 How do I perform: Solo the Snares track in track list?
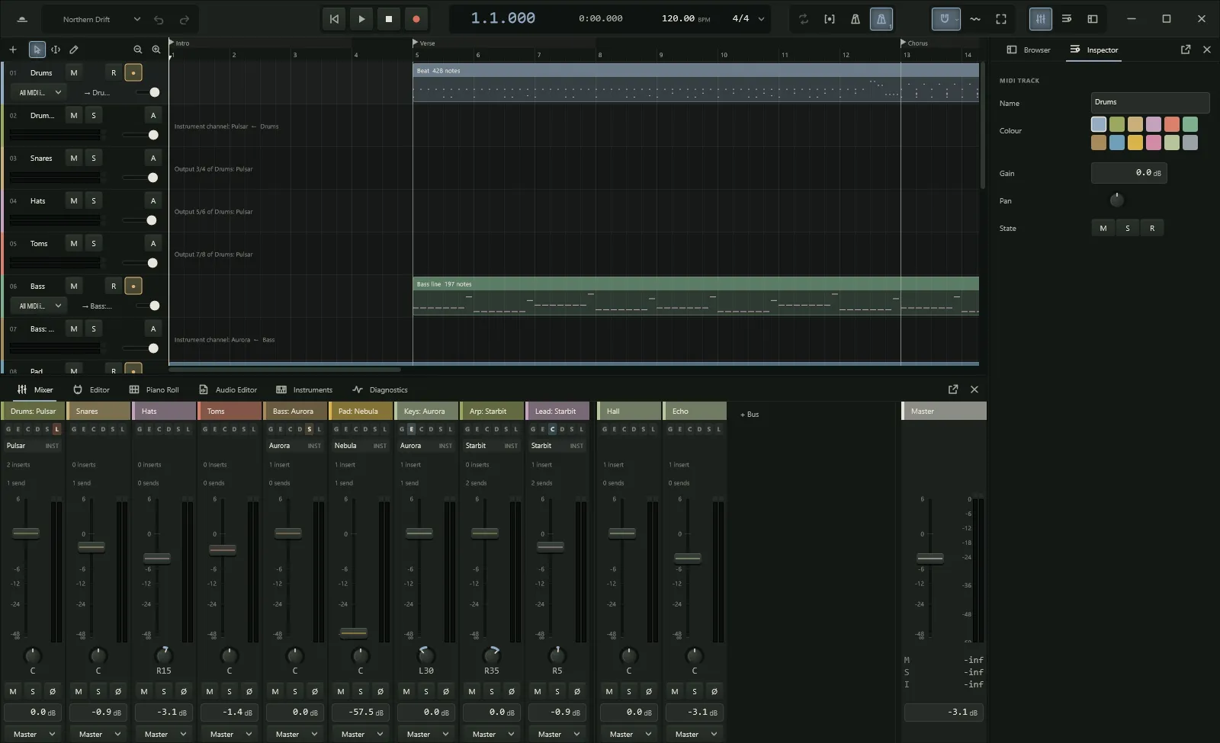click(94, 159)
